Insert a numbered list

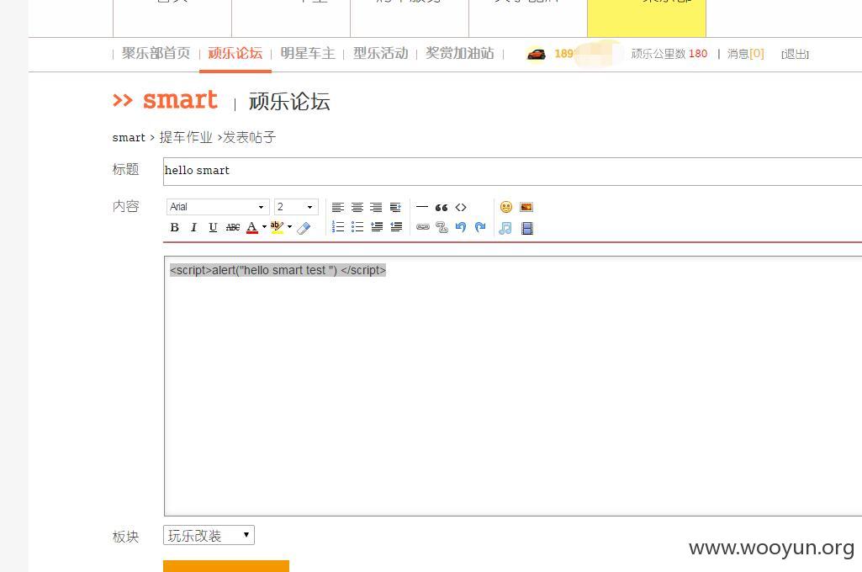(338, 226)
